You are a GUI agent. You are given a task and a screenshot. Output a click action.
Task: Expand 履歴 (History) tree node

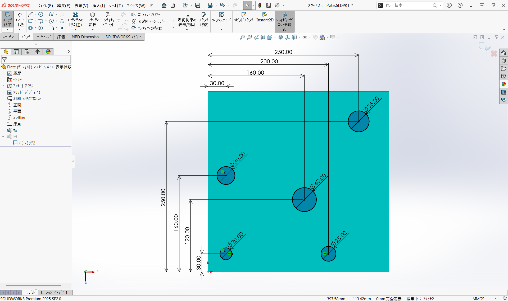(3, 73)
